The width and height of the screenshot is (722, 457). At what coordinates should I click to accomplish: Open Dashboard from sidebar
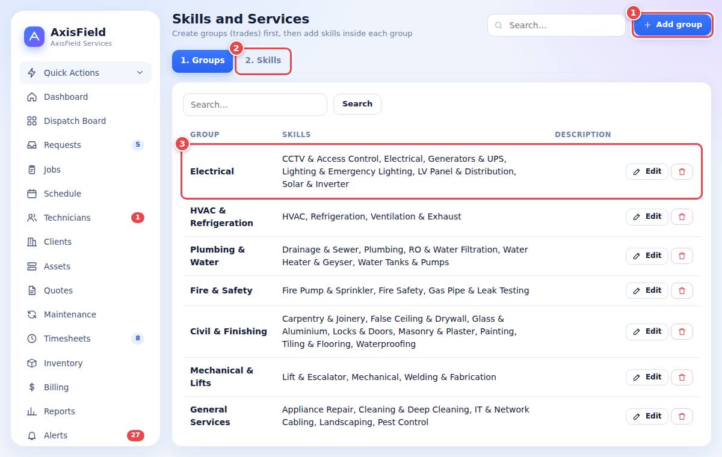coord(85,97)
